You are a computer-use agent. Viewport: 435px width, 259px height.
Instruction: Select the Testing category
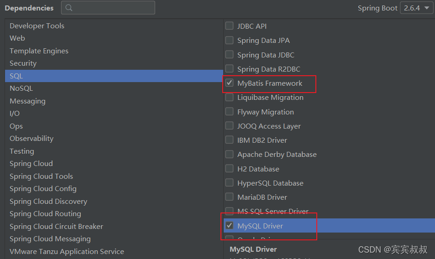coord(114,151)
